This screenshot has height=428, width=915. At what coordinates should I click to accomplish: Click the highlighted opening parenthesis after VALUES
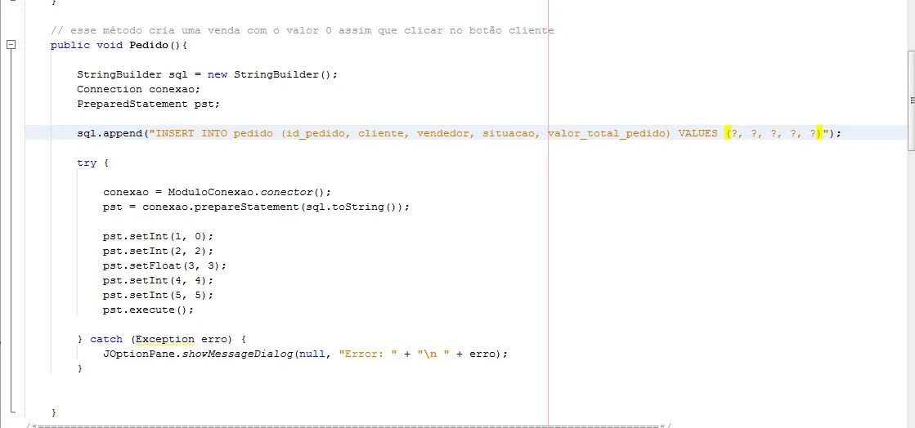728,133
